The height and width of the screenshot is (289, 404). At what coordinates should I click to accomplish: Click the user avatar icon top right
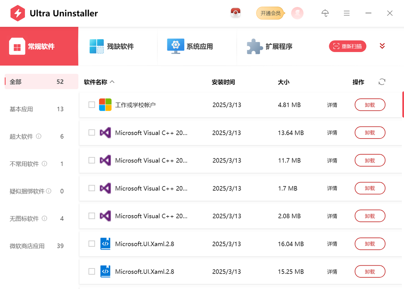[x=297, y=13]
